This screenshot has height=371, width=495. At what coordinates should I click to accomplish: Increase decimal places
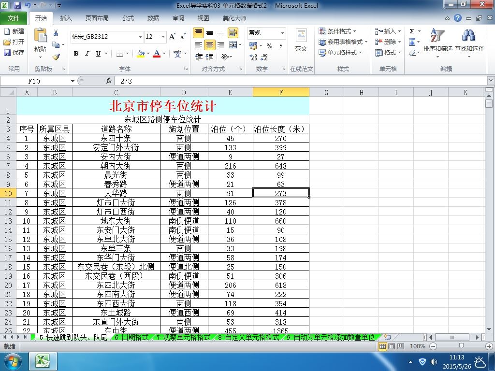[x=253, y=57]
